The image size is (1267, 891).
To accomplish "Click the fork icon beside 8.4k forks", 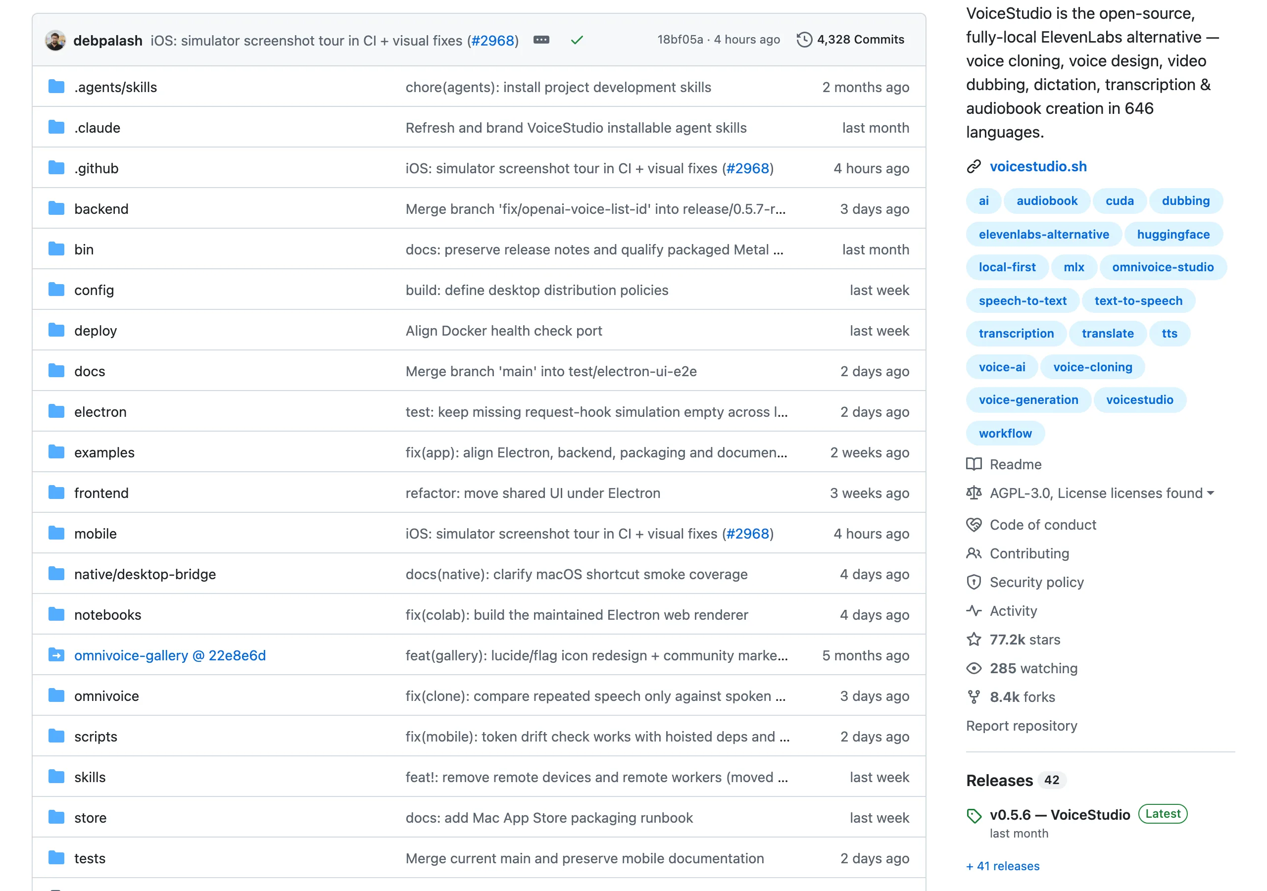I will pyautogui.click(x=974, y=697).
